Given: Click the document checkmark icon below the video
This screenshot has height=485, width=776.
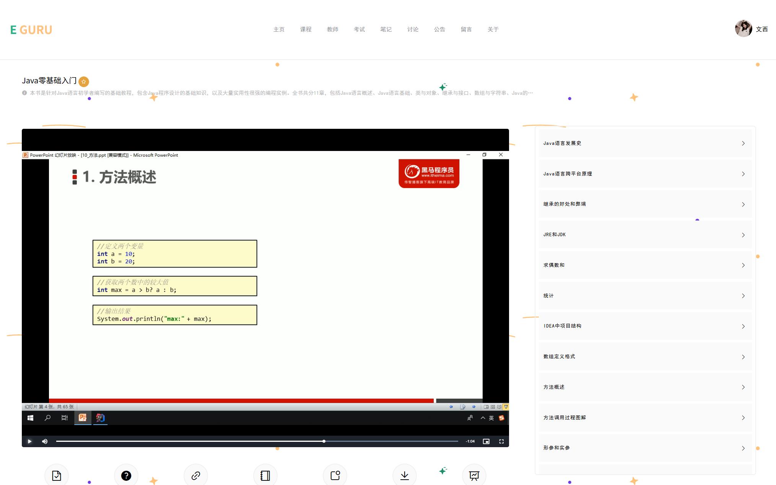Looking at the screenshot, I should coord(57,475).
